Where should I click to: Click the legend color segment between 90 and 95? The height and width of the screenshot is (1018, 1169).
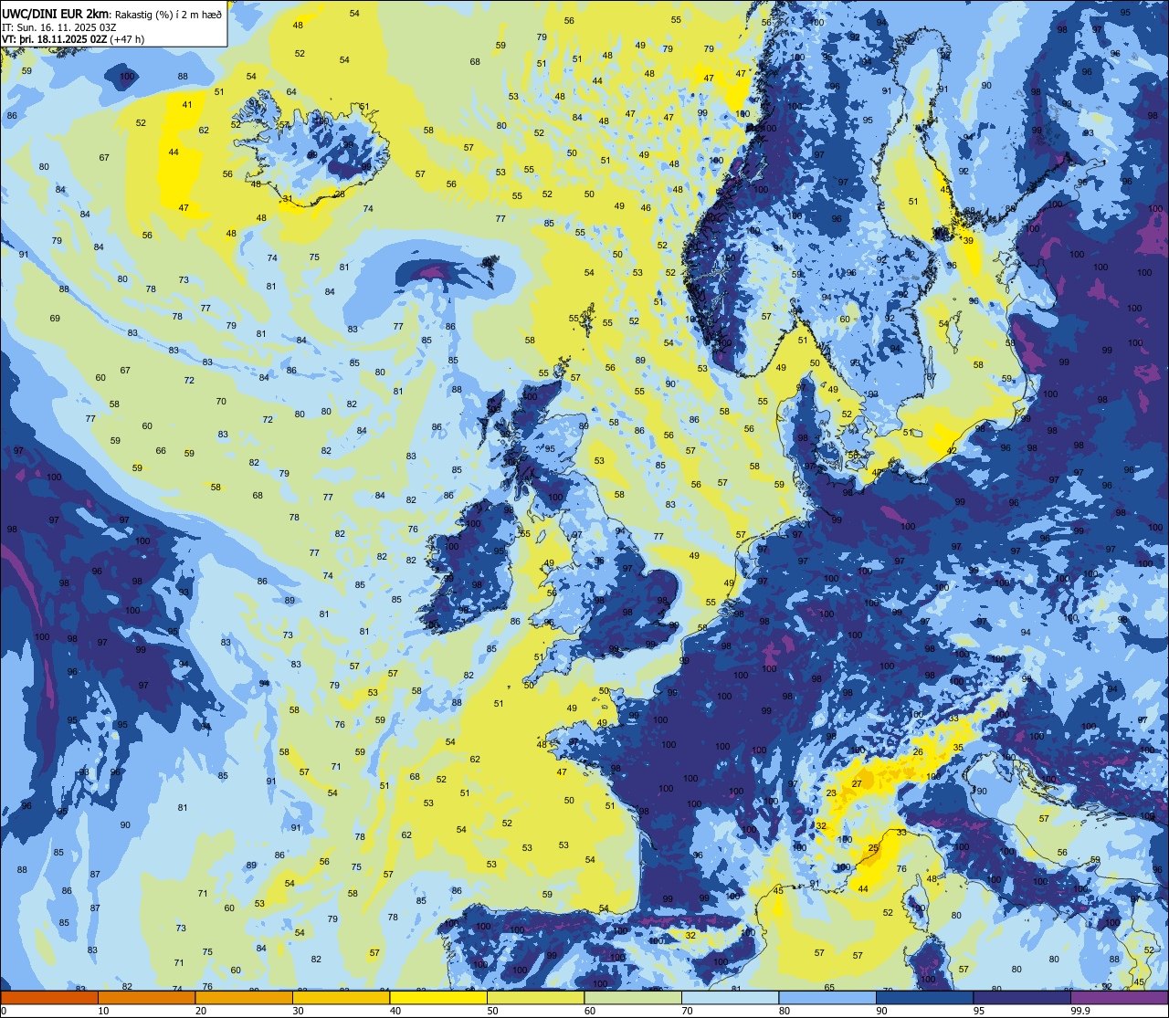coord(924,997)
